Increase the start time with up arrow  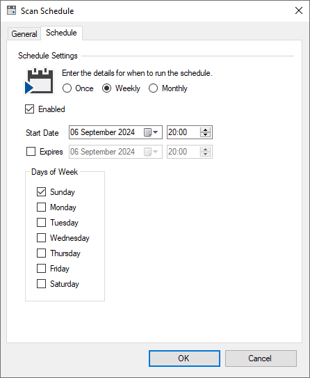pyautogui.click(x=205, y=129)
